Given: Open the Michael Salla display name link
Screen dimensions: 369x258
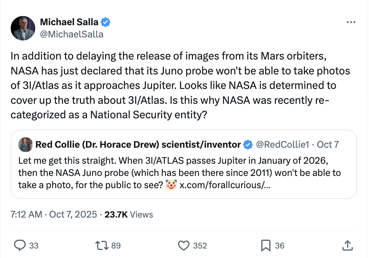Looking at the screenshot, I should pyautogui.click(x=69, y=23).
